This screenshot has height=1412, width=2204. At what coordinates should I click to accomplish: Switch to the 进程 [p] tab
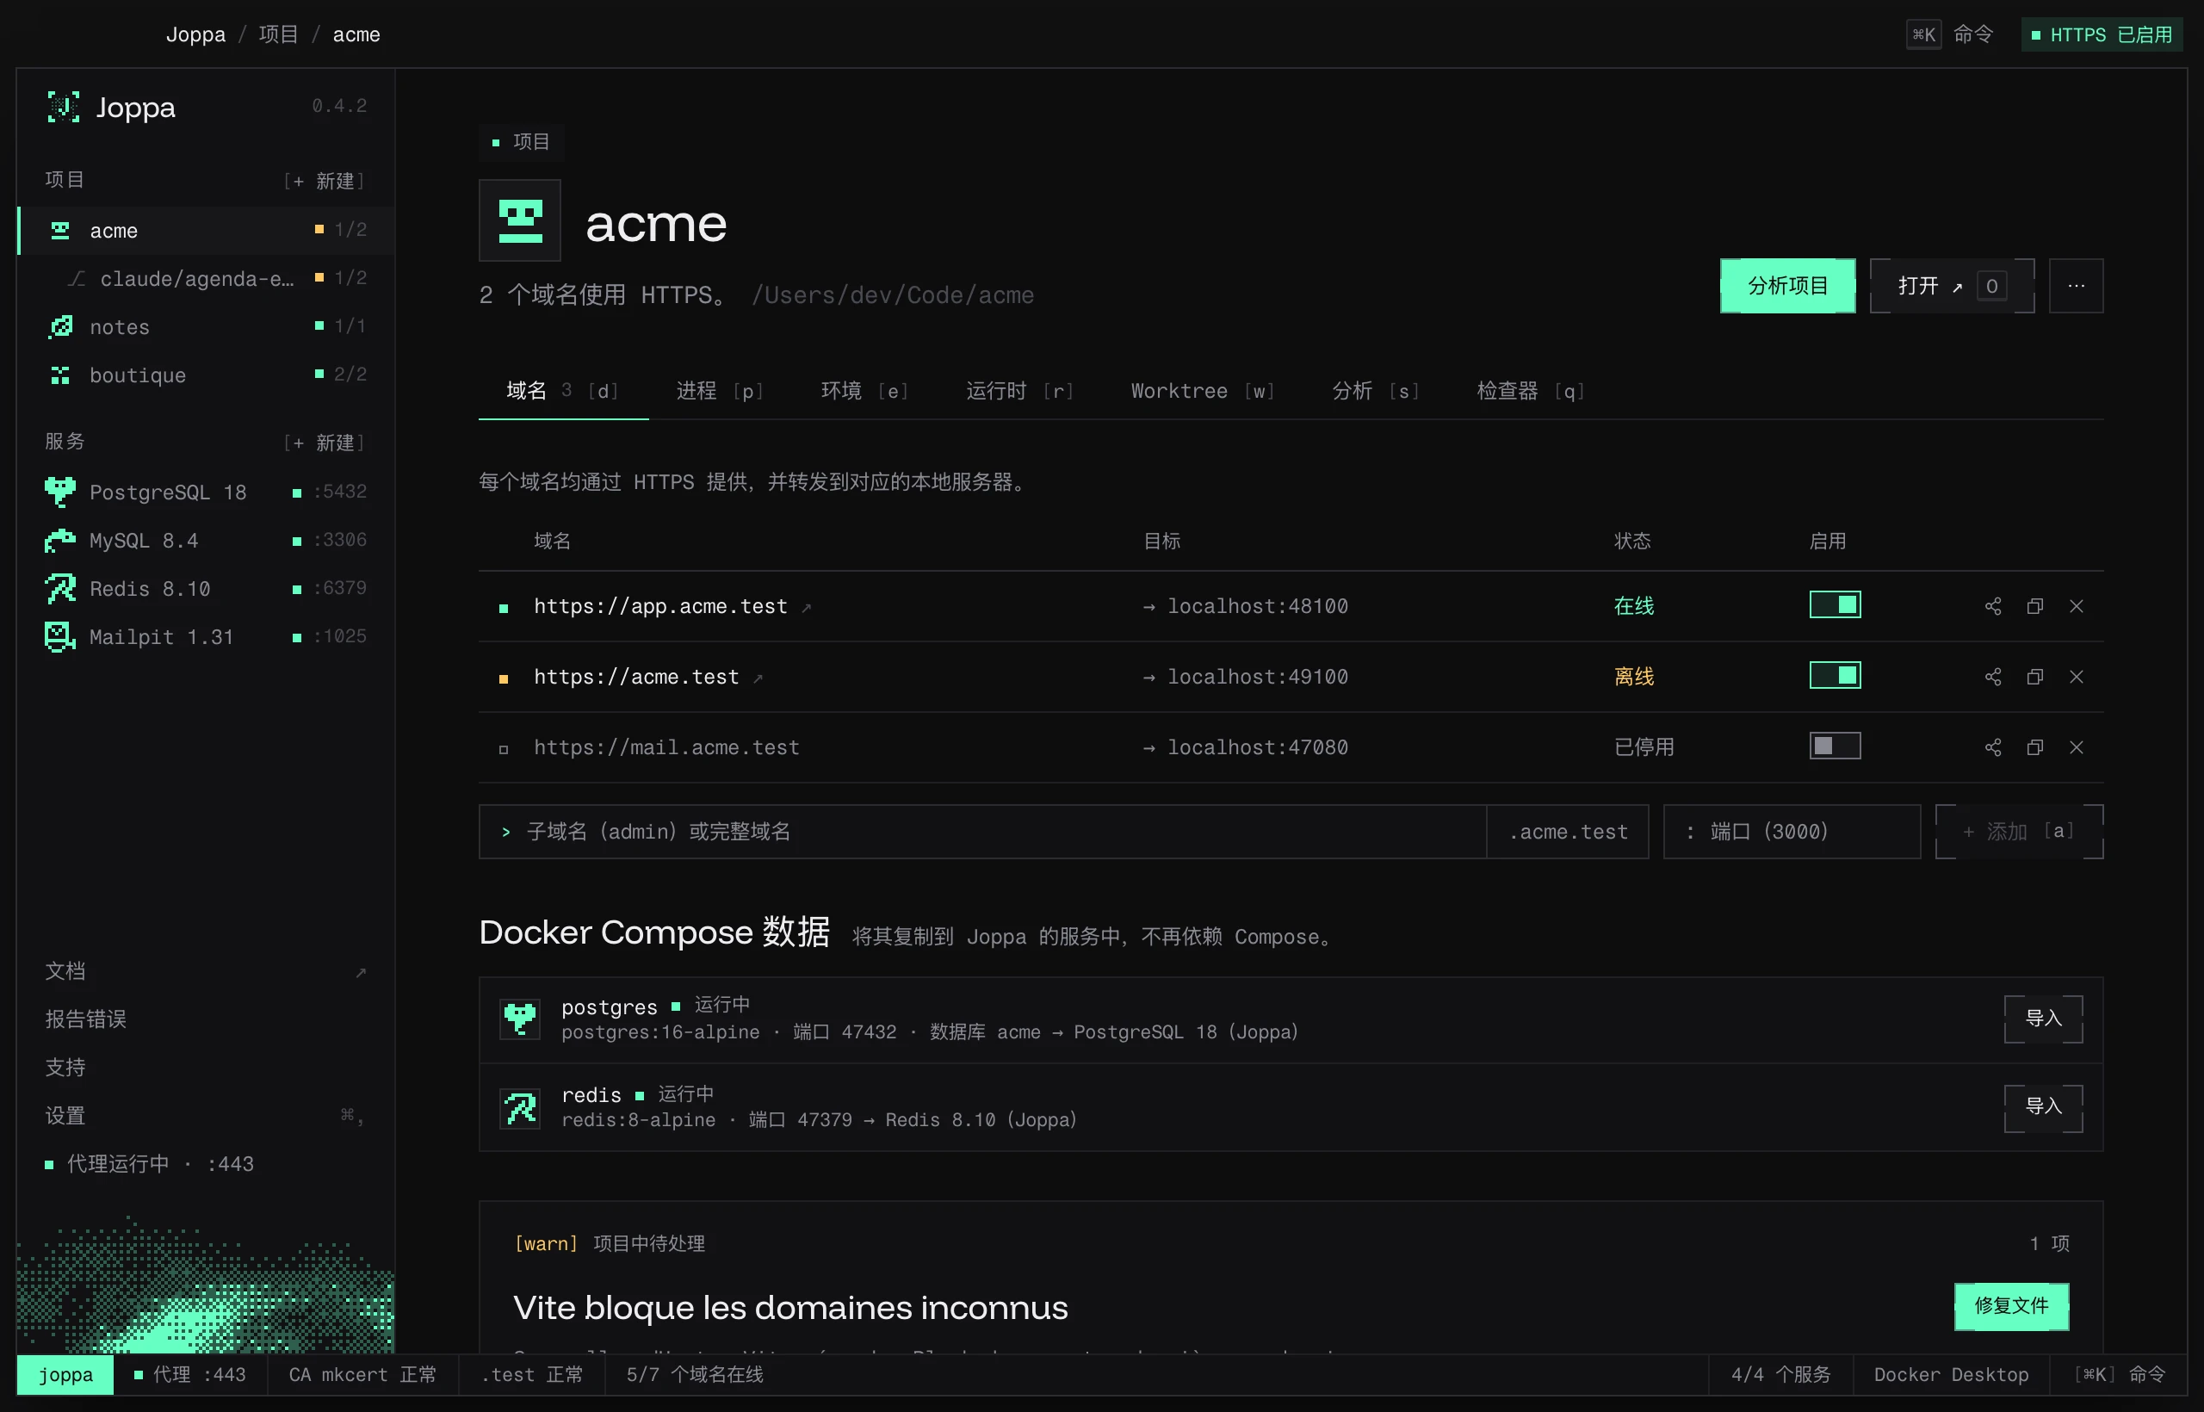[720, 392]
